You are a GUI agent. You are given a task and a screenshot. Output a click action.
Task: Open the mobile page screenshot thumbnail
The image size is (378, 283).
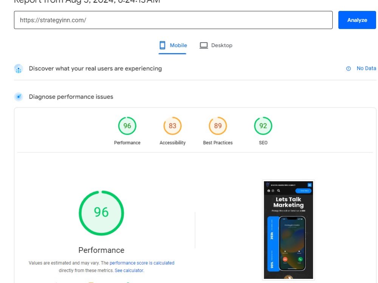(288, 230)
